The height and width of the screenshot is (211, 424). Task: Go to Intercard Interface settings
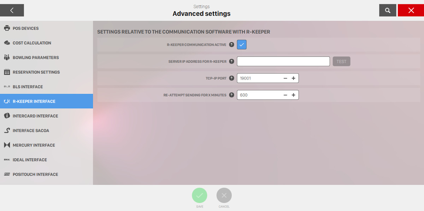35,116
